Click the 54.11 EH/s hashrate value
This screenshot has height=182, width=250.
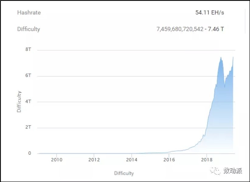[210, 13]
